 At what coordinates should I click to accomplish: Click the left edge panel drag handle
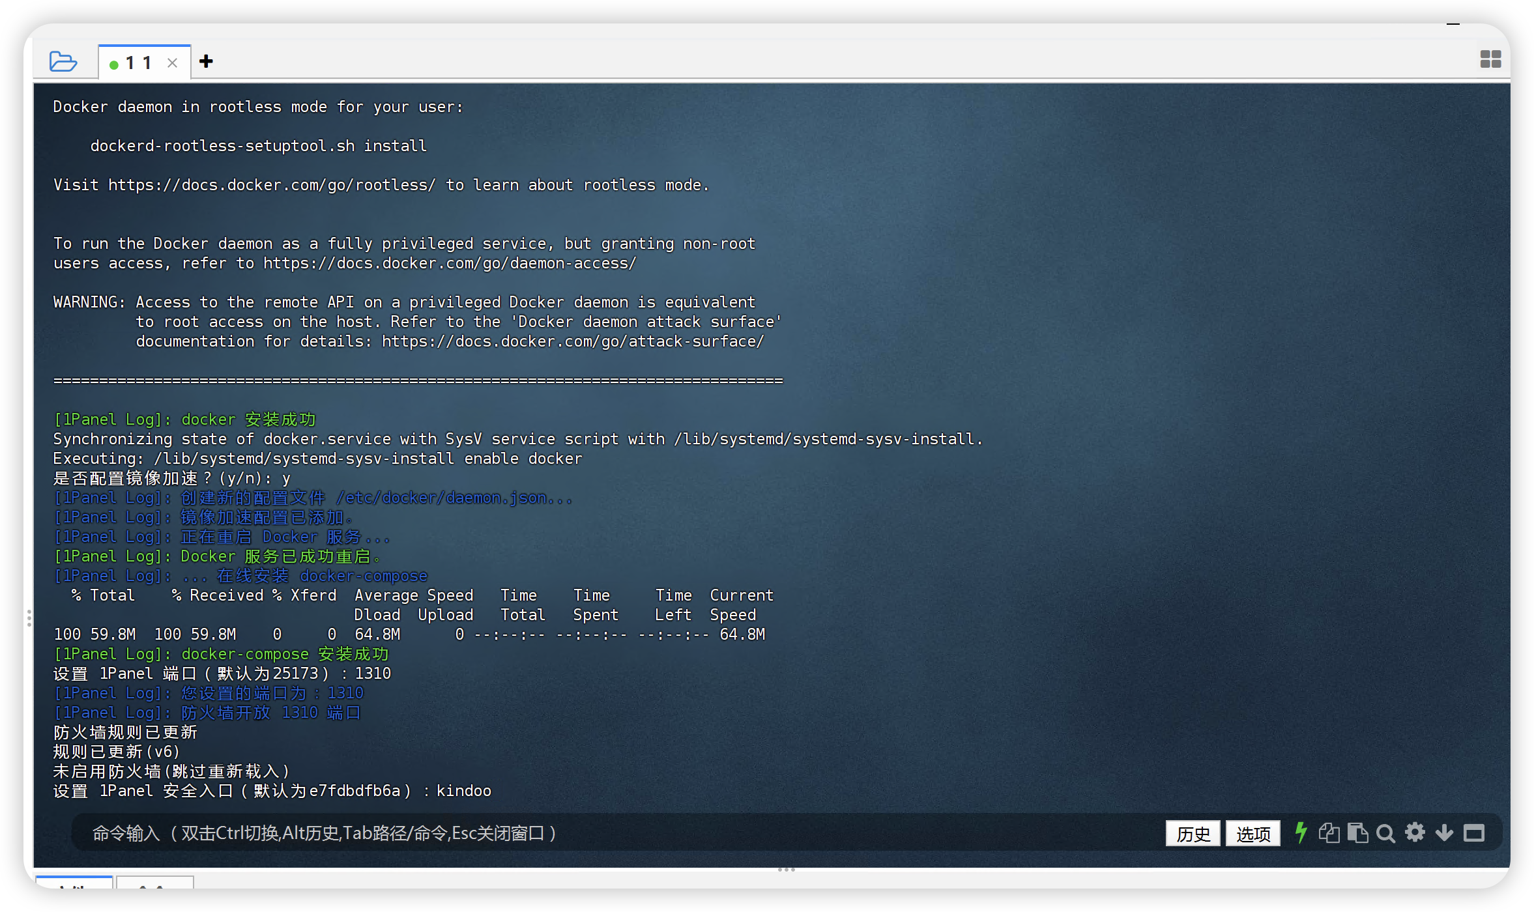pos(29,618)
